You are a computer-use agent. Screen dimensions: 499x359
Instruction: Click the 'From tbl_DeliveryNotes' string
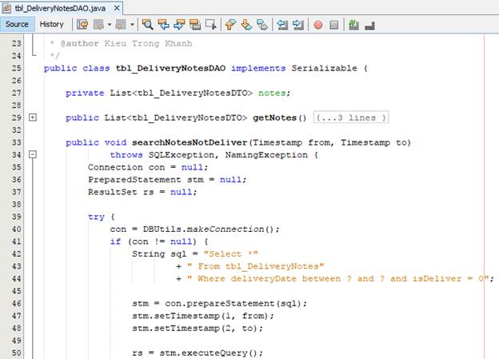point(255,266)
